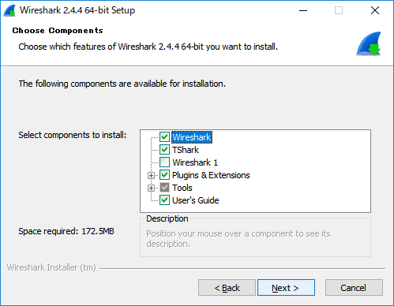Go to the next setup step
This screenshot has width=394, height=306.
pos(286,288)
